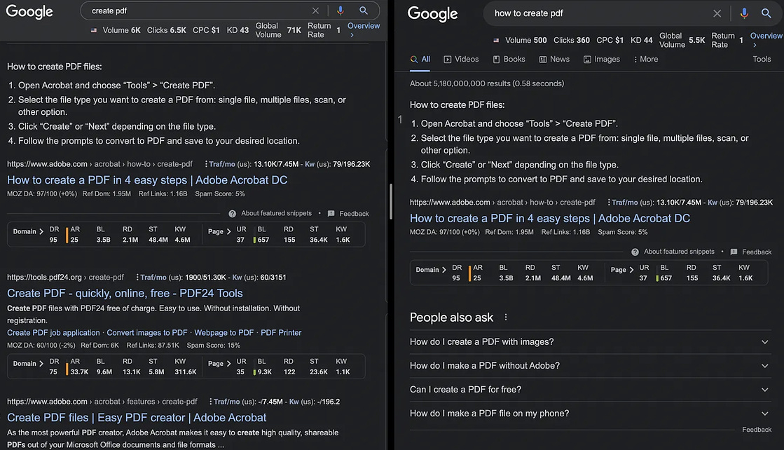Open the Google logo in left window

tap(29, 11)
